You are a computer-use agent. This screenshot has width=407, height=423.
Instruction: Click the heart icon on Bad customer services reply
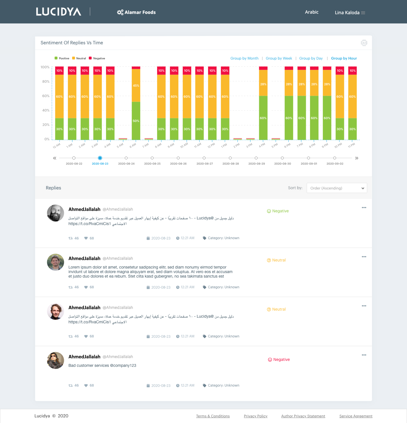86,385
